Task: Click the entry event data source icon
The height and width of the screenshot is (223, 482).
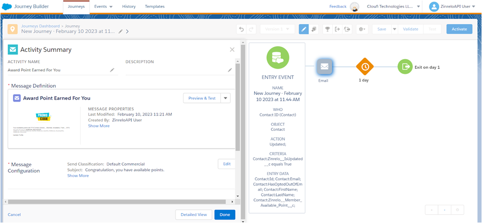Action: (278, 57)
